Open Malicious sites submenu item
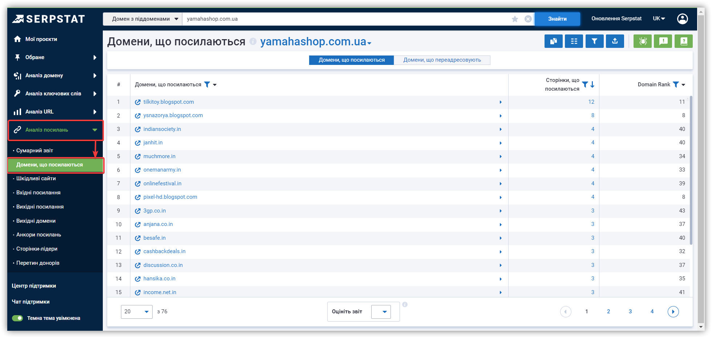Image resolution: width=712 pixels, height=338 pixels. (36, 178)
